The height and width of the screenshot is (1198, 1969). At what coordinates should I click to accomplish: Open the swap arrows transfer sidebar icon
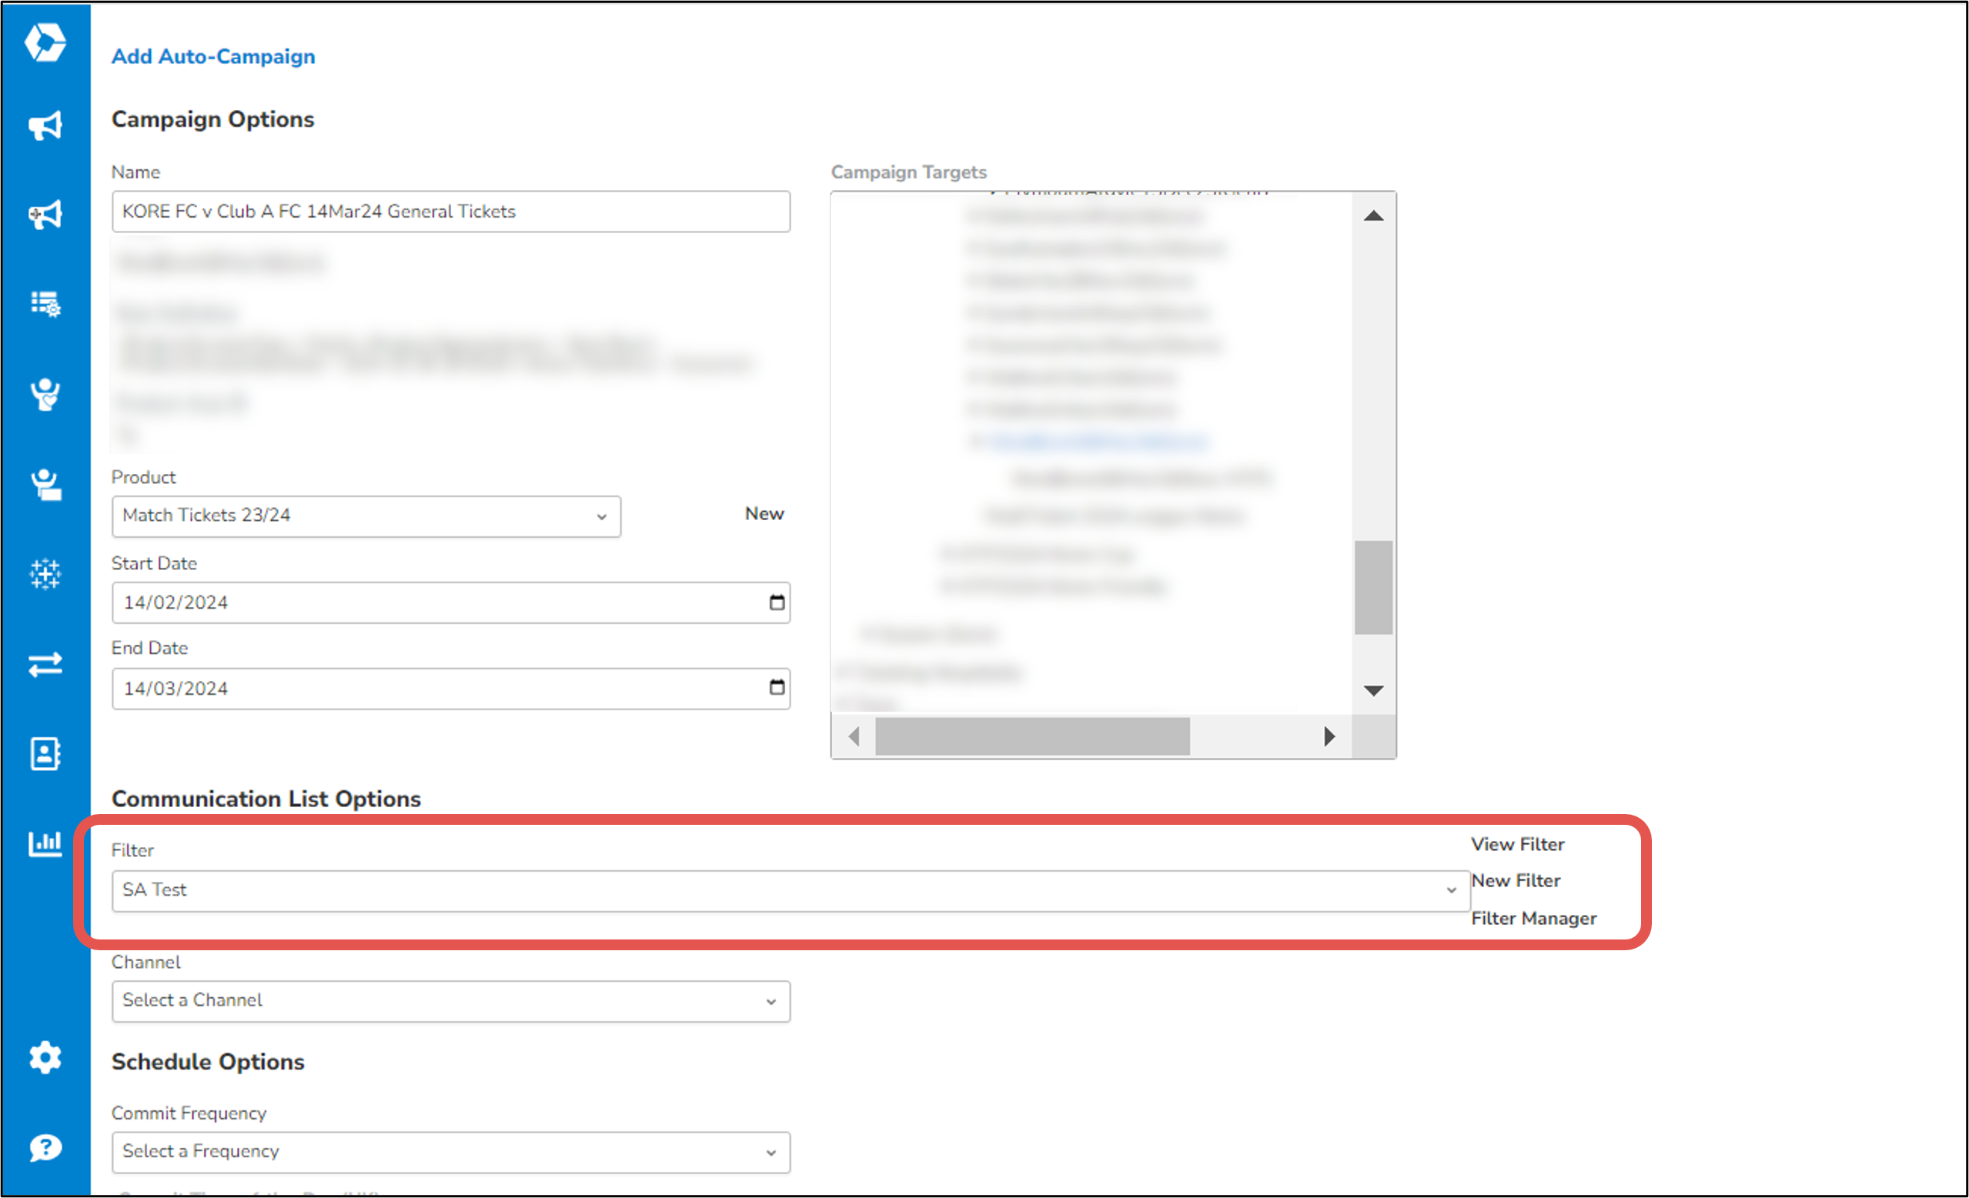point(45,665)
